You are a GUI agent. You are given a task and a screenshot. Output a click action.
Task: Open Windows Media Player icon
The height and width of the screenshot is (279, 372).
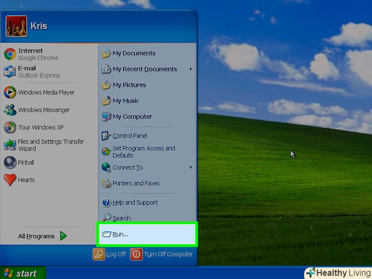(x=10, y=92)
